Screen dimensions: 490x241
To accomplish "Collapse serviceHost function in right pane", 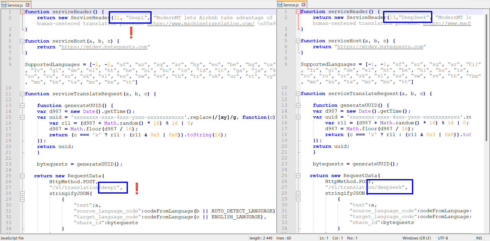I will click(x=298, y=41).
